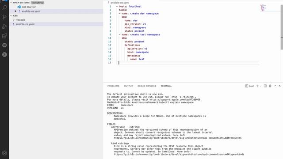Viewport: 283px width, 159px height.
Task: Open the Accounts icon at bottom
Action: click(4, 153)
